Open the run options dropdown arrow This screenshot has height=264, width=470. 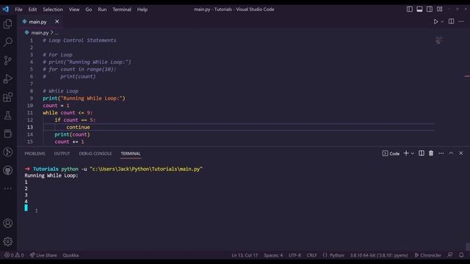(x=442, y=21)
